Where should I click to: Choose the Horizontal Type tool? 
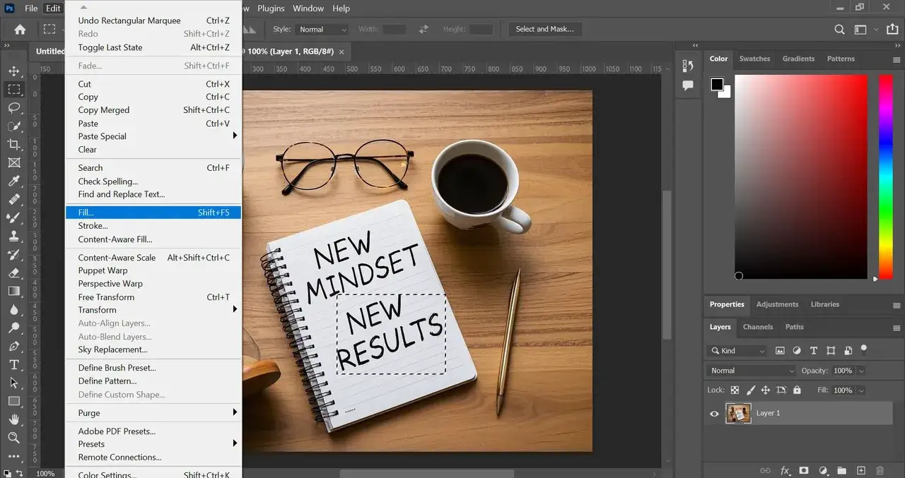click(x=14, y=364)
